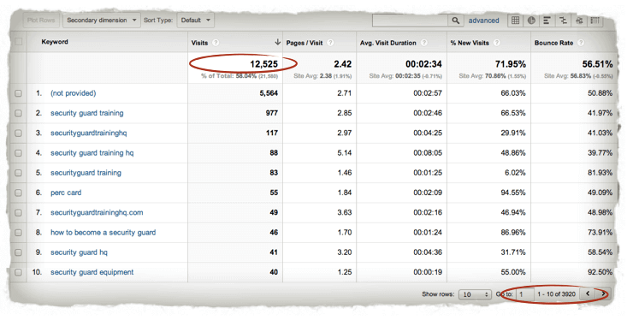Click the search magnifier icon
Image resolution: width=627 pixels, height=320 pixels.
(x=455, y=21)
